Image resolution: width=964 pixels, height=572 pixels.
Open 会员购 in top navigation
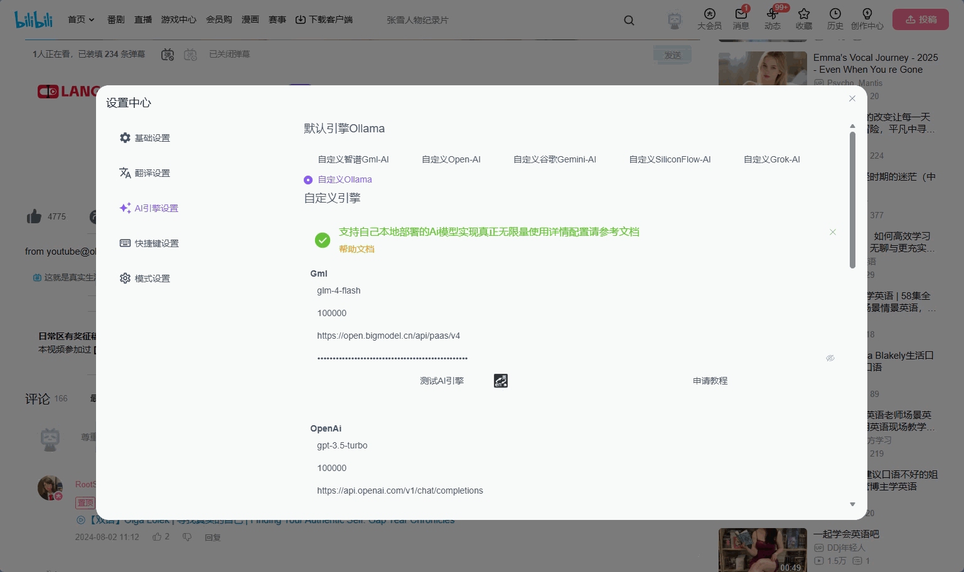pyautogui.click(x=219, y=19)
